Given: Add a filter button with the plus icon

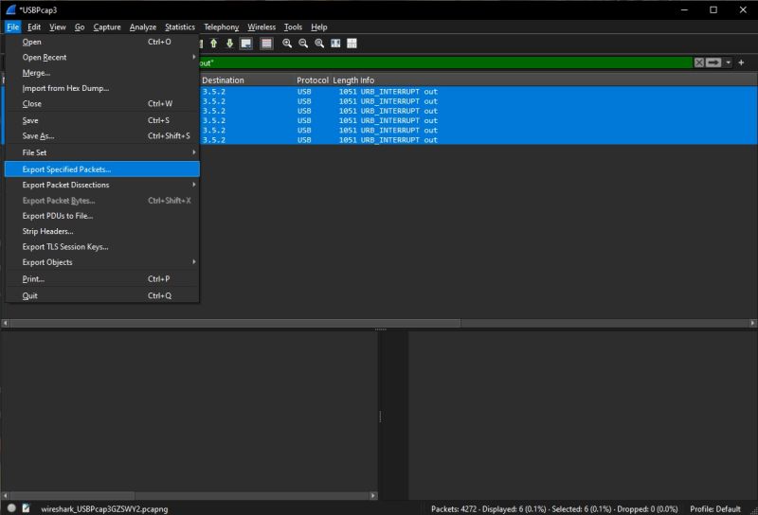Looking at the screenshot, I should 741,62.
